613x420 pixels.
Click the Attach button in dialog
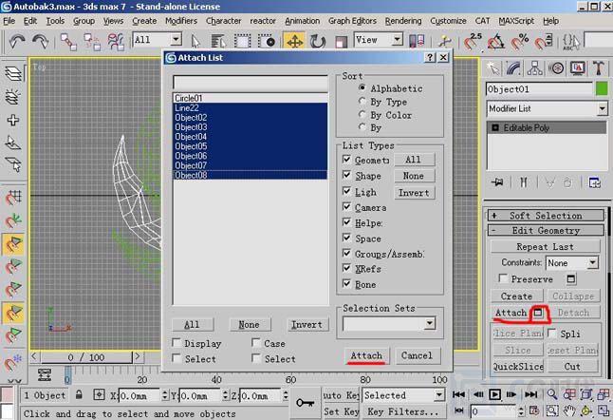pyautogui.click(x=366, y=355)
